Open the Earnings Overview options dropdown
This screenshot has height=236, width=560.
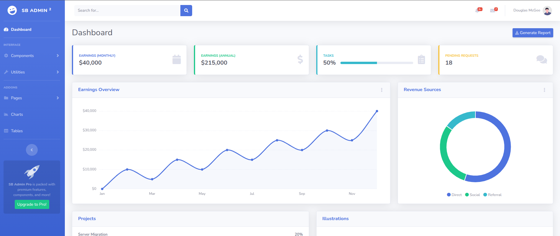(381, 90)
